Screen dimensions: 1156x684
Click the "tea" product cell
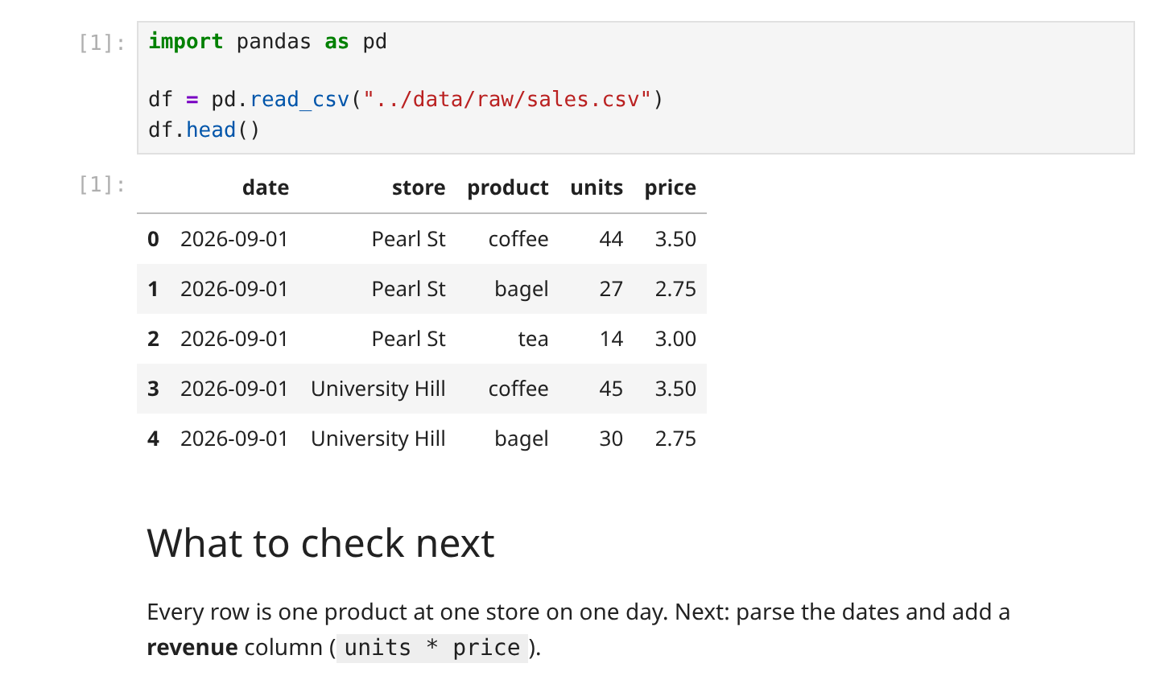coord(533,339)
